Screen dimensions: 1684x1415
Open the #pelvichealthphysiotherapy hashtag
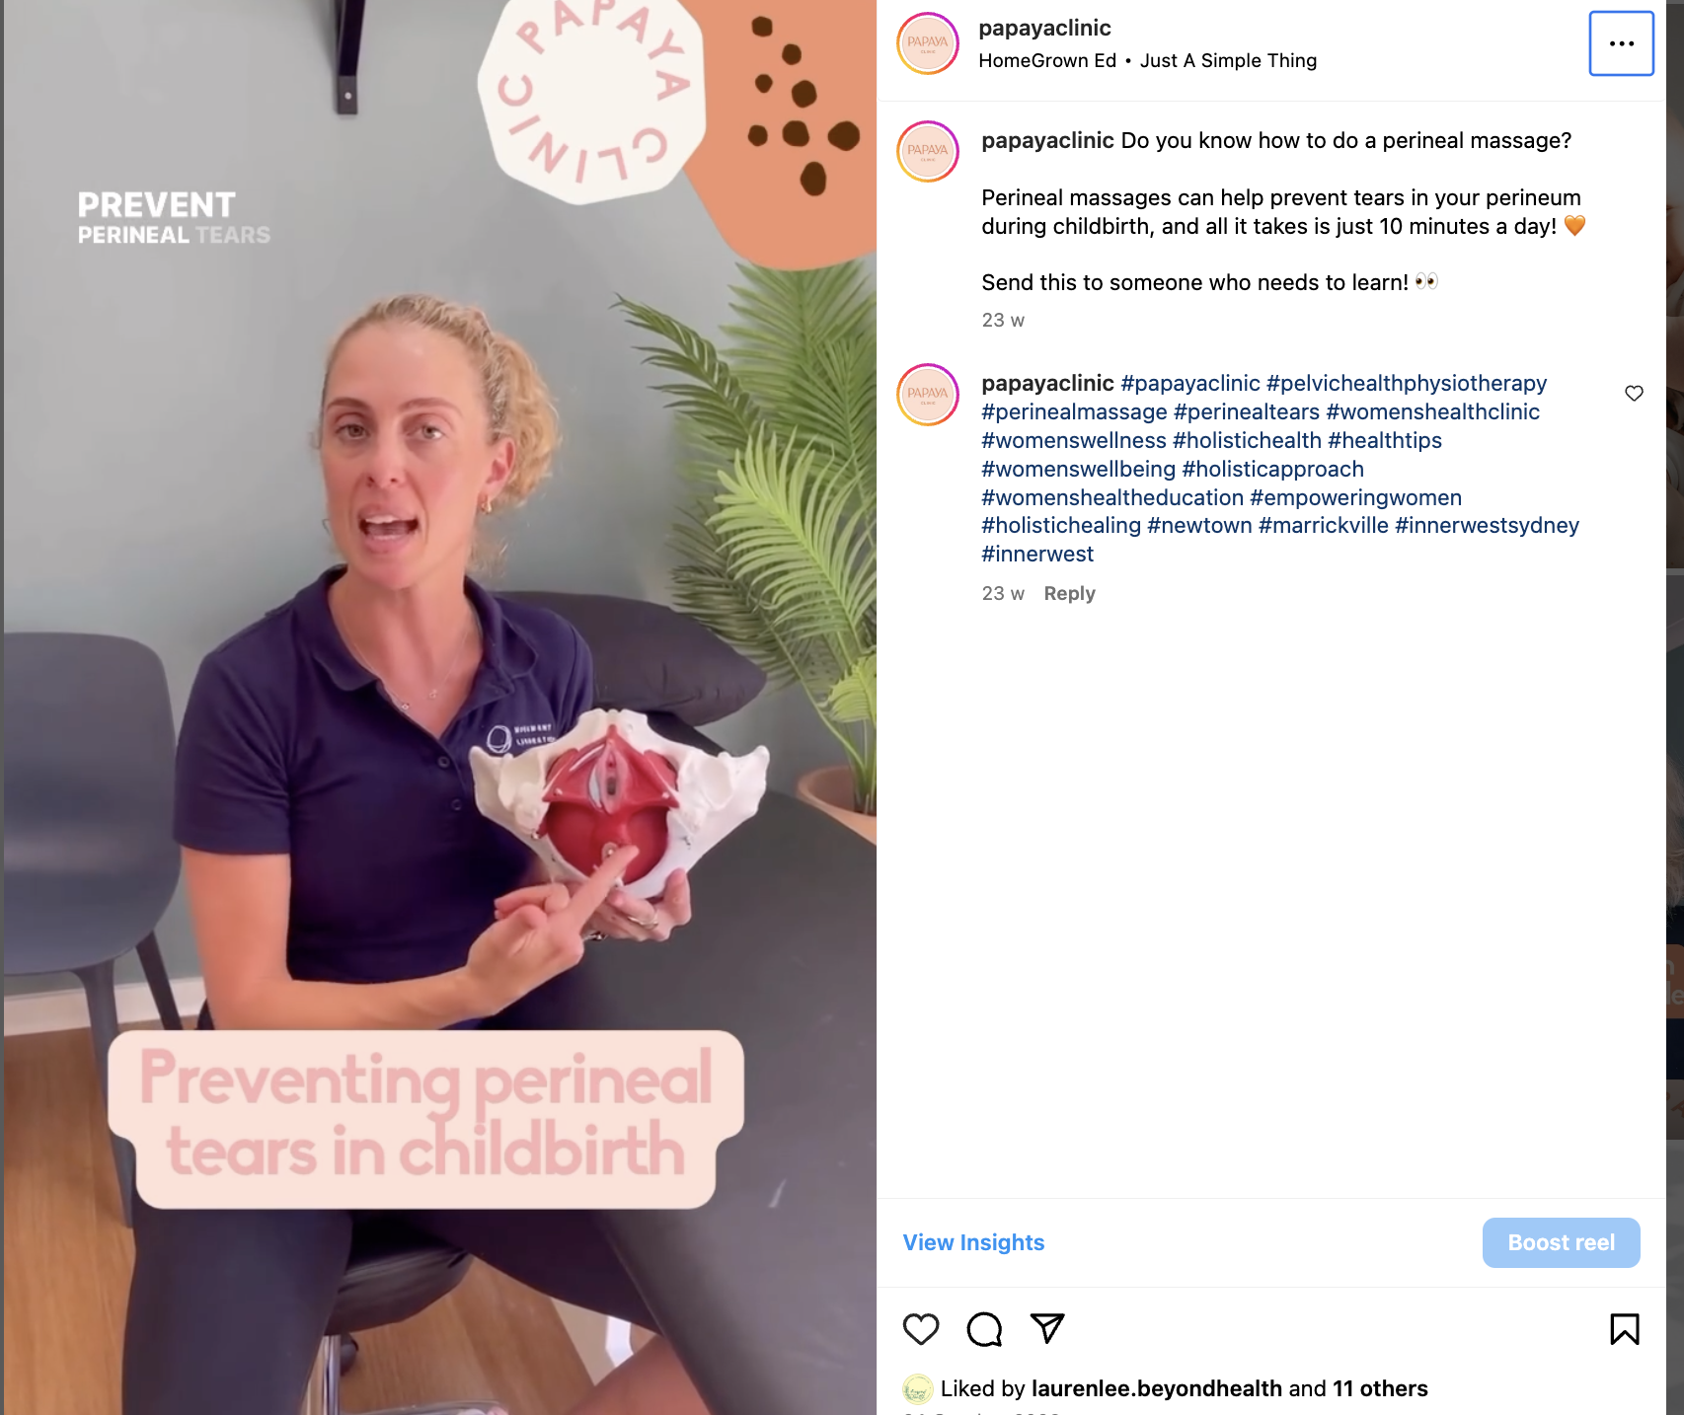[1407, 383]
